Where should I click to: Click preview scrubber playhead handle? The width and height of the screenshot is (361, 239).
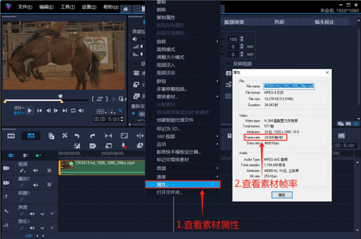61,96
